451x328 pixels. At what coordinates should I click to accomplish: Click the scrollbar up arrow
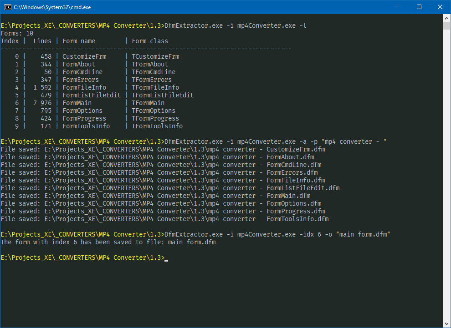(447, 18)
